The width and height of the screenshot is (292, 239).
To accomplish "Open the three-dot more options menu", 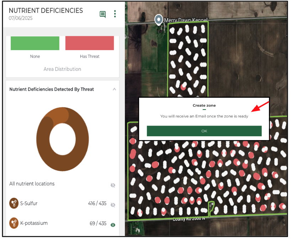I will (115, 14).
